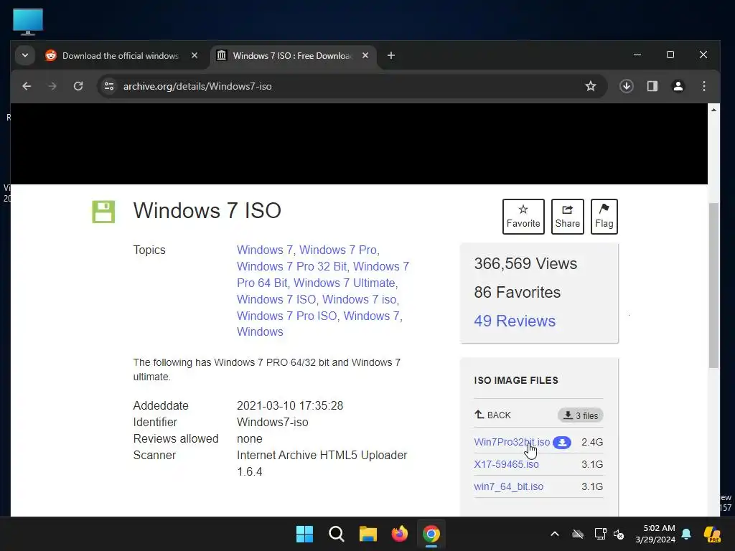Open Chrome three-dot menu
Screen dimensions: 735x551
(x=704, y=86)
